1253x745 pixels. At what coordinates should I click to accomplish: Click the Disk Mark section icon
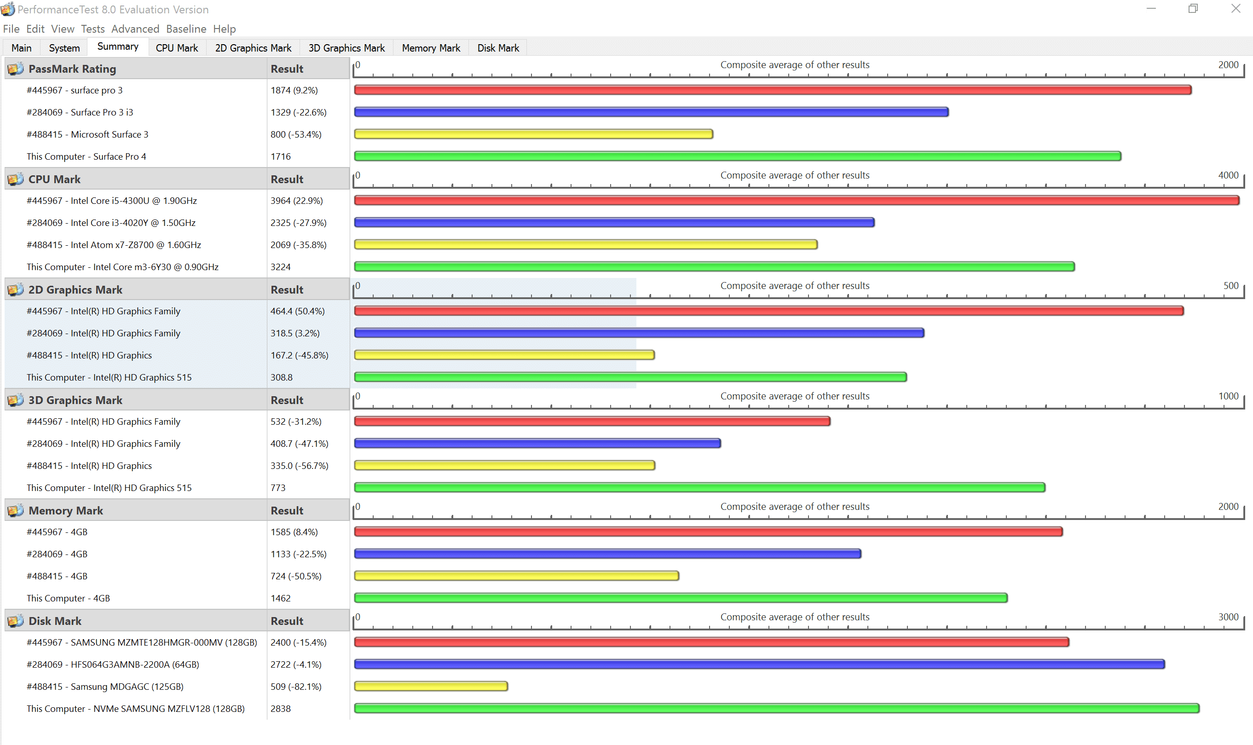click(16, 621)
